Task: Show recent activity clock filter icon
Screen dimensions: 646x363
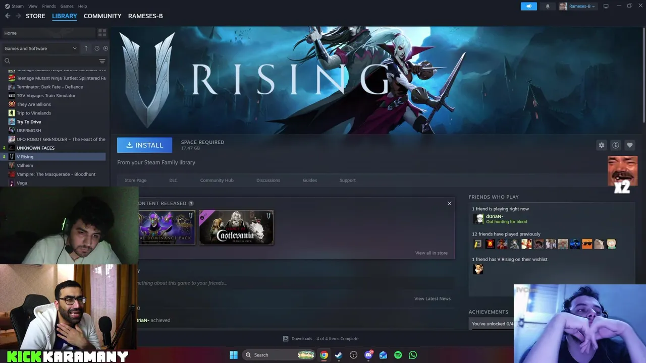Action: 97,48
